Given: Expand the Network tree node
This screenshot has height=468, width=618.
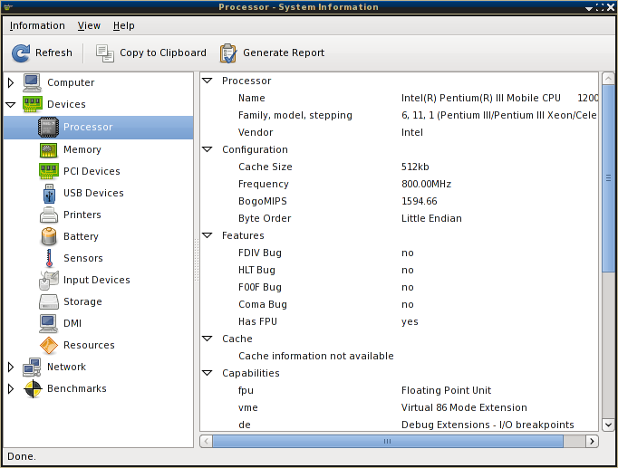Looking at the screenshot, I should pos(11,367).
